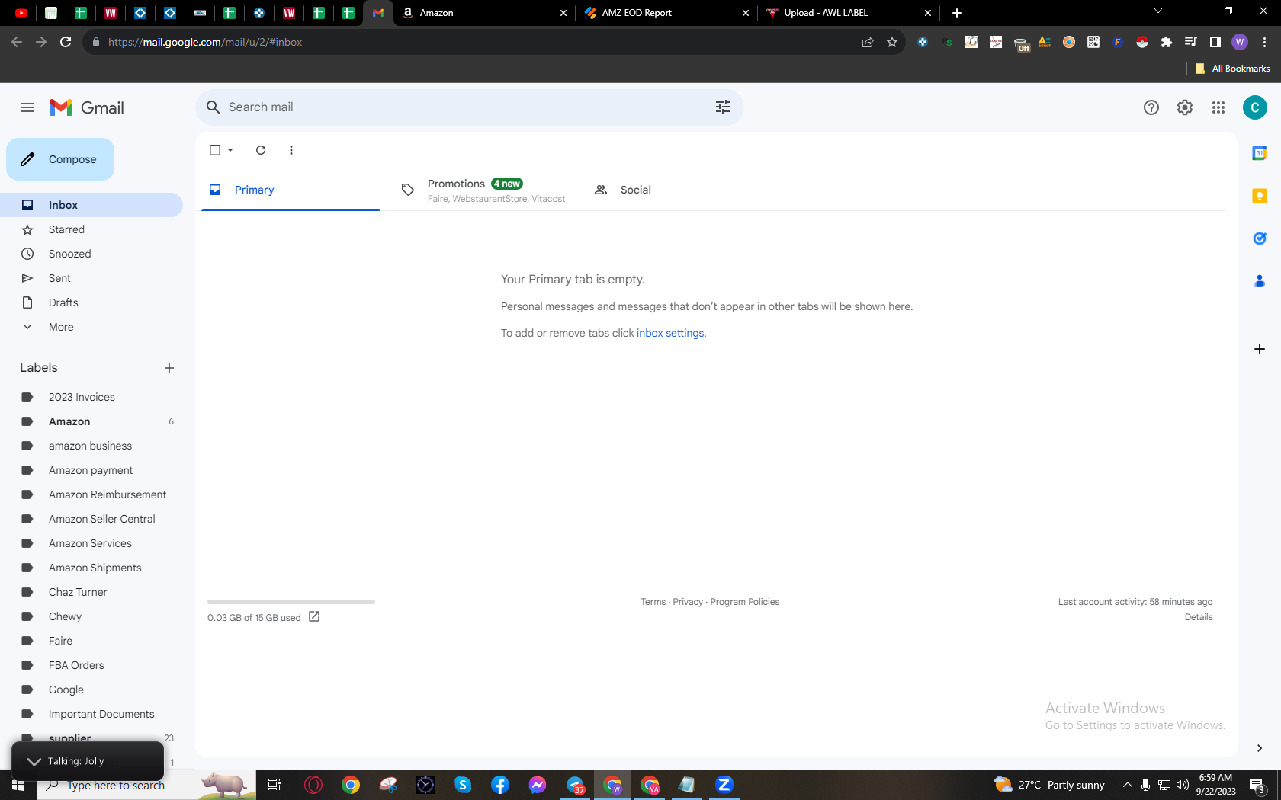
Task: Open the Amazon Seller Central label
Action: point(91,519)
